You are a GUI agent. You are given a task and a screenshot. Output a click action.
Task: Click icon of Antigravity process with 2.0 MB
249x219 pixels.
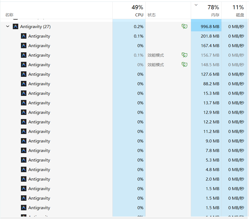pos(24,179)
